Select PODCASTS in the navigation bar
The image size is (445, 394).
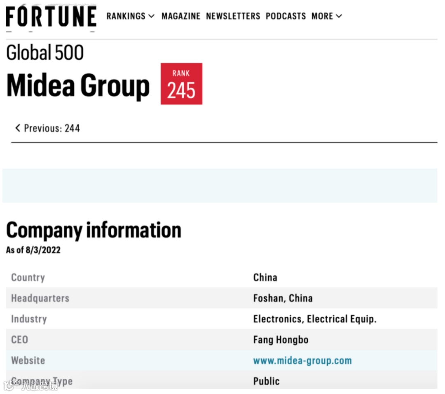pyautogui.click(x=286, y=16)
